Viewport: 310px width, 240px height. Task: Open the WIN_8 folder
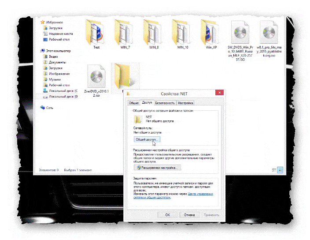[154, 34]
